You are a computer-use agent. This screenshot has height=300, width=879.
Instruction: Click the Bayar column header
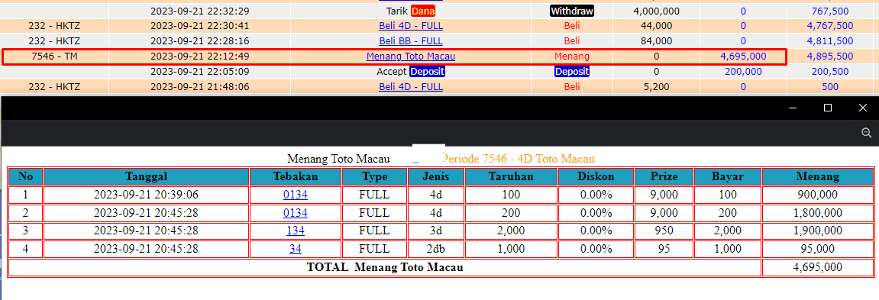[x=727, y=176]
